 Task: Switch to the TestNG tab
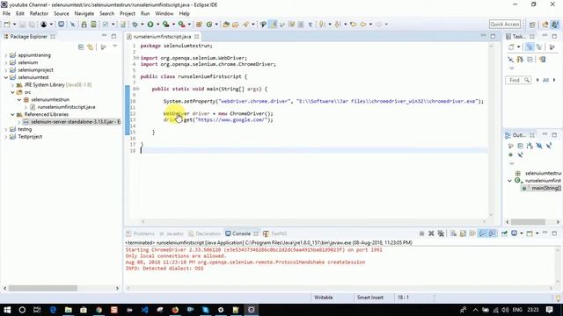(x=275, y=233)
